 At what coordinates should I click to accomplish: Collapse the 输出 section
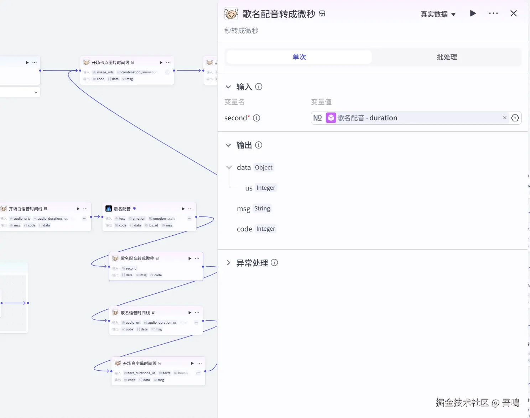click(228, 145)
